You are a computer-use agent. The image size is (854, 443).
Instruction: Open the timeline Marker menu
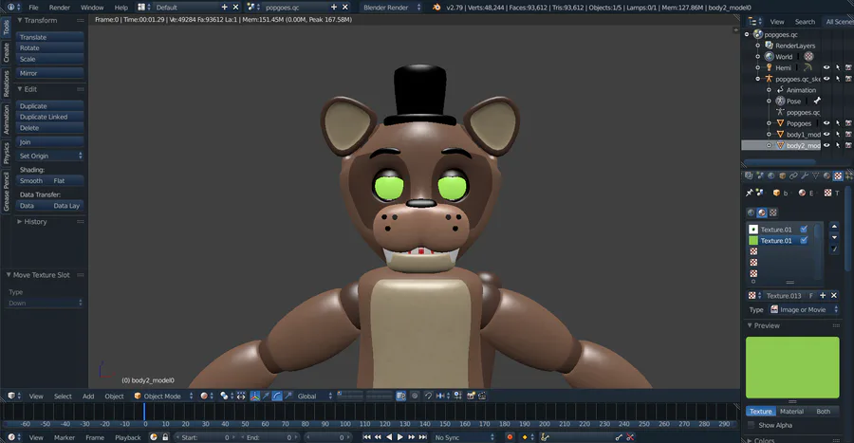[65, 437]
